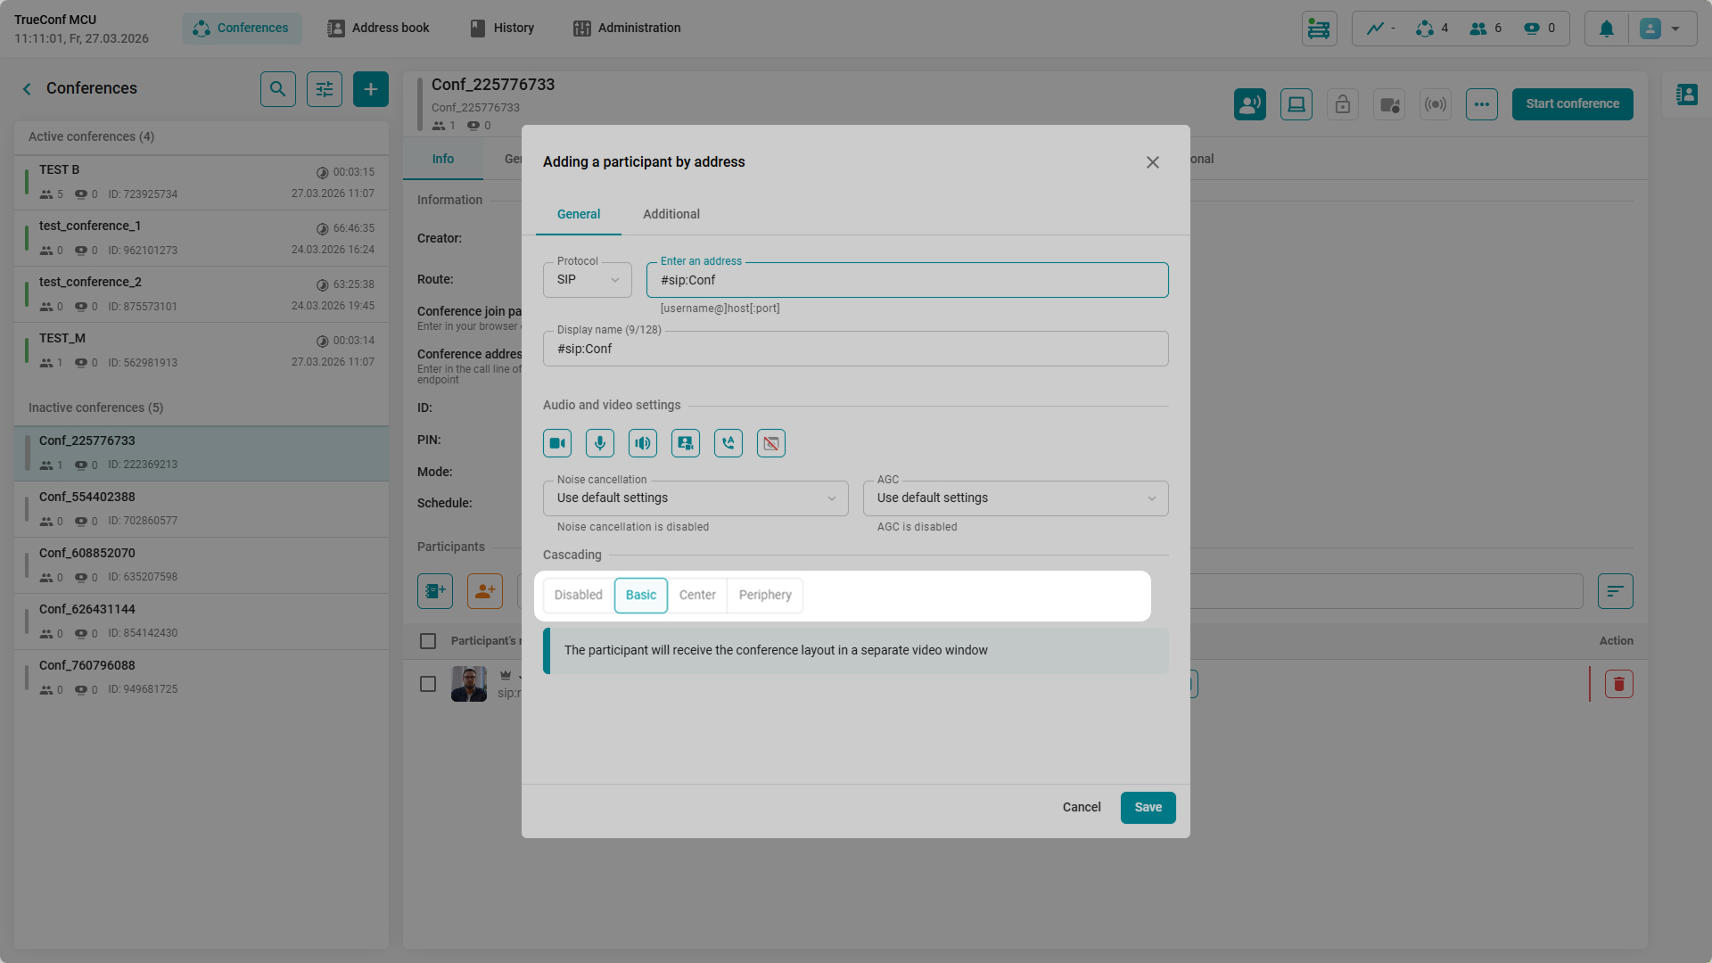
Task: Toggle the microphone icon in audio/video settings
Action: pyautogui.click(x=600, y=443)
